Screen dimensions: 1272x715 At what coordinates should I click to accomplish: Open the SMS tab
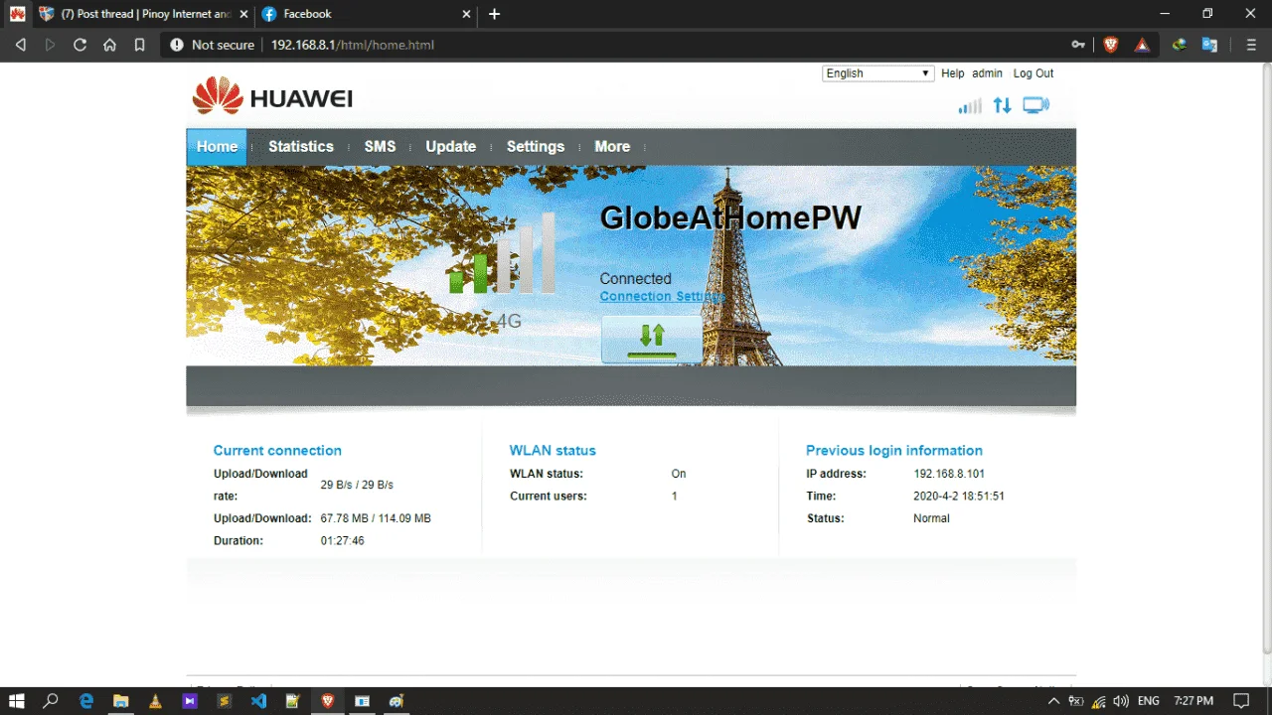[x=380, y=146]
